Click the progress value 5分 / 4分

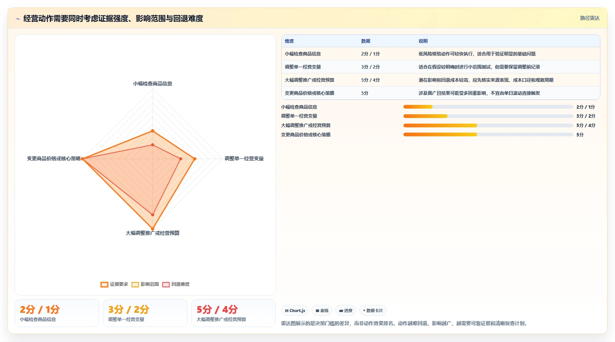[x=586, y=125]
